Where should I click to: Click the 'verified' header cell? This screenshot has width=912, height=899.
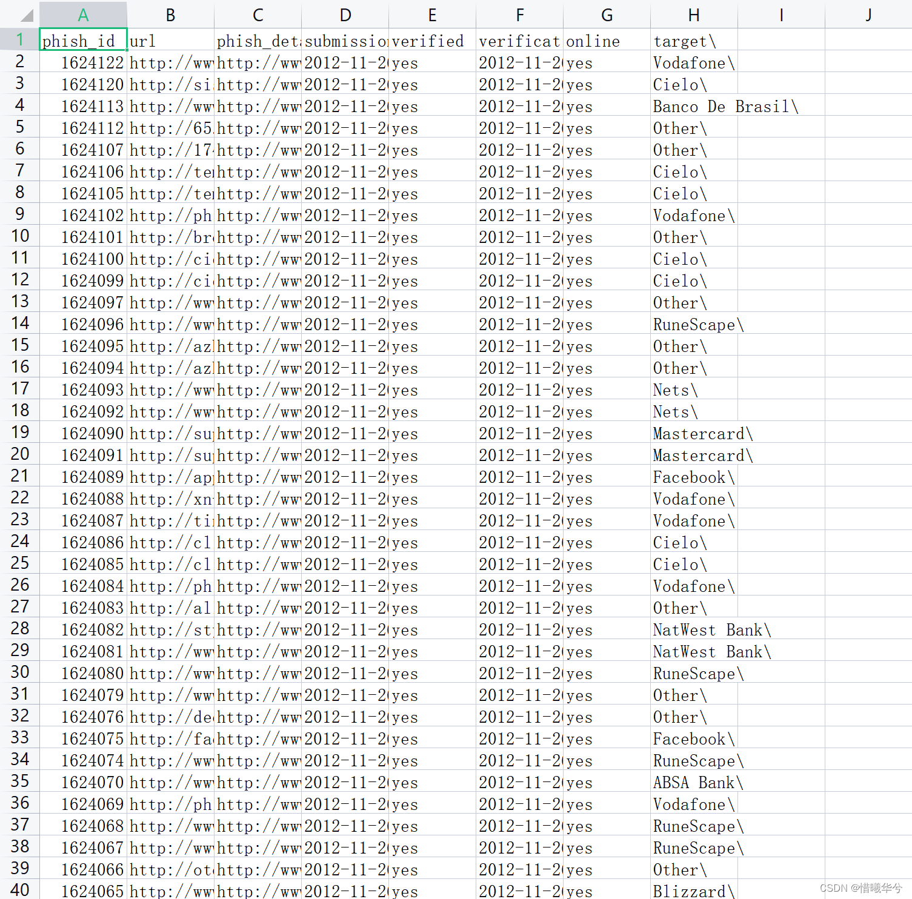pyautogui.click(x=432, y=39)
